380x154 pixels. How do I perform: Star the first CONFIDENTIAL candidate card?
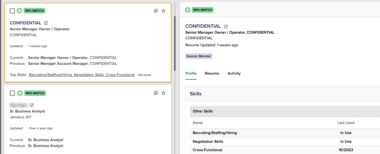pos(163,11)
